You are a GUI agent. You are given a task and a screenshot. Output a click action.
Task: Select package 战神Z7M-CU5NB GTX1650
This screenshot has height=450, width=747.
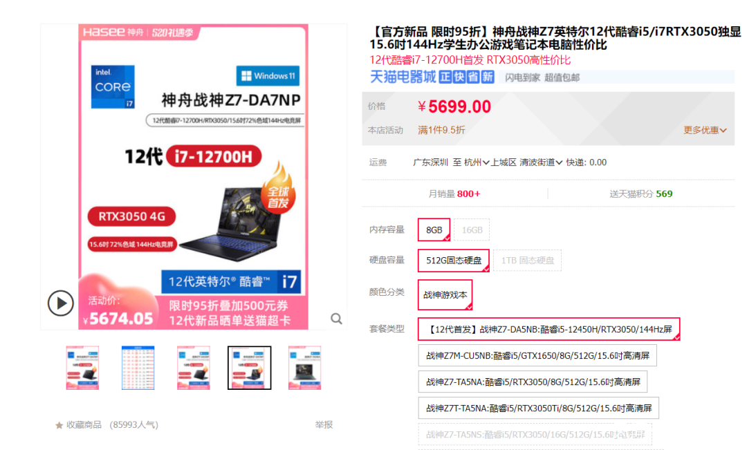click(x=537, y=355)
